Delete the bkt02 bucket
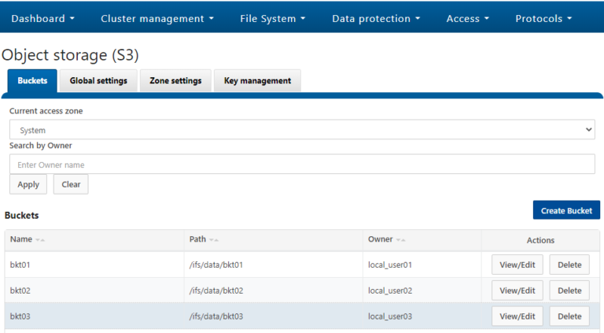The width and height of the screenshot is (604, 333). tap(569, 290)
